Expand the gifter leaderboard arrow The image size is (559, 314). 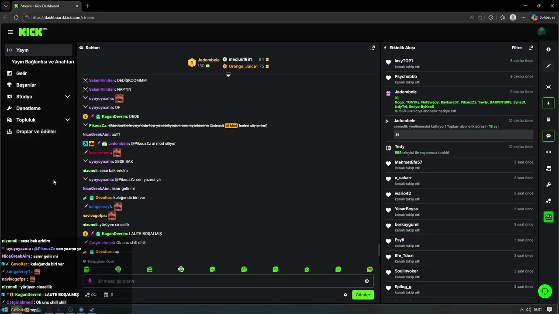(x=228, y=75)
